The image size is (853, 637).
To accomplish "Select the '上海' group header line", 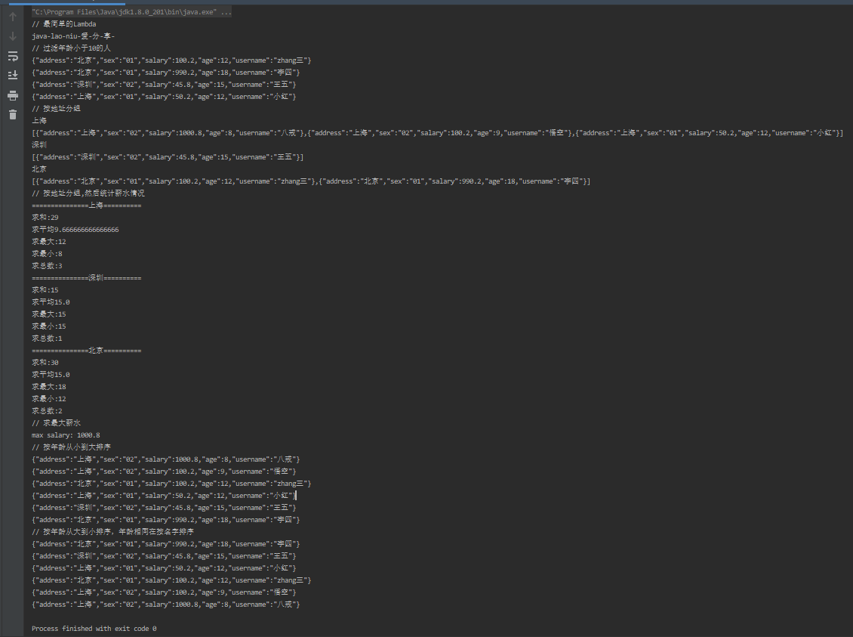I will (37, 120).
